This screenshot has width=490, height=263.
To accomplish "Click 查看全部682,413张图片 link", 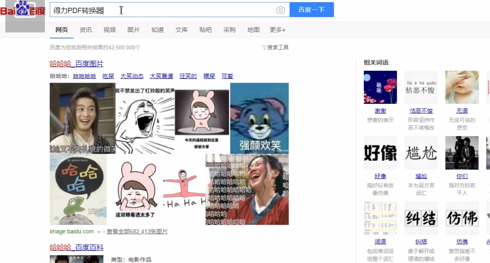I will click(x=137, y=232).
